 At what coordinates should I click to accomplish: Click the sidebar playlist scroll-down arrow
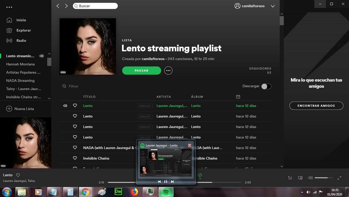coord(49,98)
